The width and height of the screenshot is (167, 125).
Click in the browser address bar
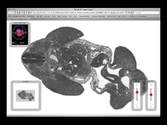coord(80,13)
